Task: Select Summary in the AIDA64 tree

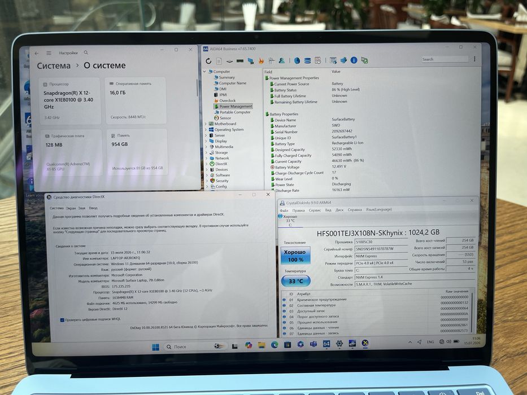Action: [x=227, y=77]
